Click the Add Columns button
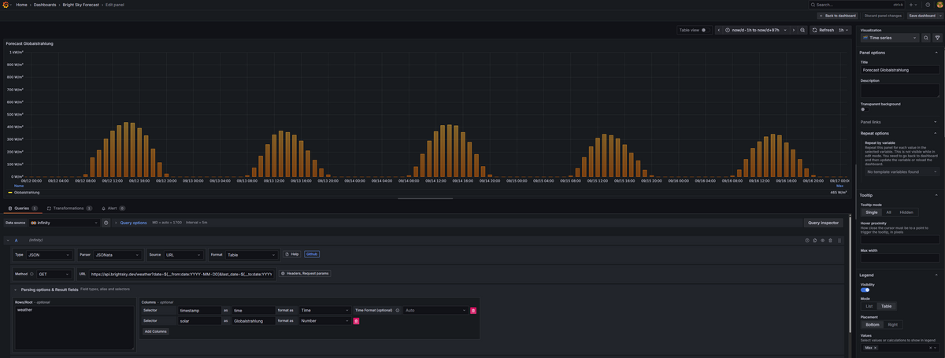The height and width of the screenshot is (358, 945). [x=155, y=331]
